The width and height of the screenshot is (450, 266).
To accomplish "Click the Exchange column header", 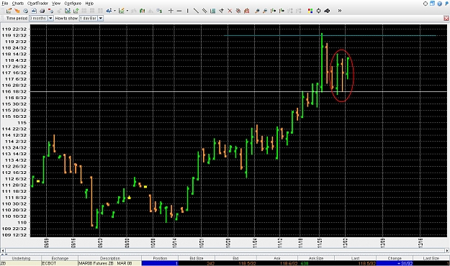I will pyautogui.click(x=60, y=258).
